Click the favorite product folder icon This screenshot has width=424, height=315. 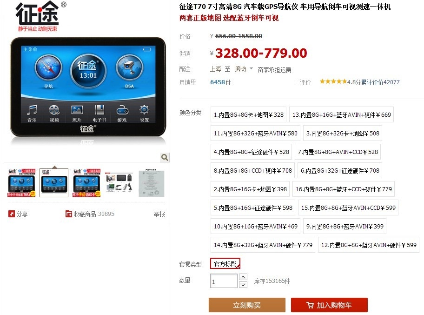69,214
